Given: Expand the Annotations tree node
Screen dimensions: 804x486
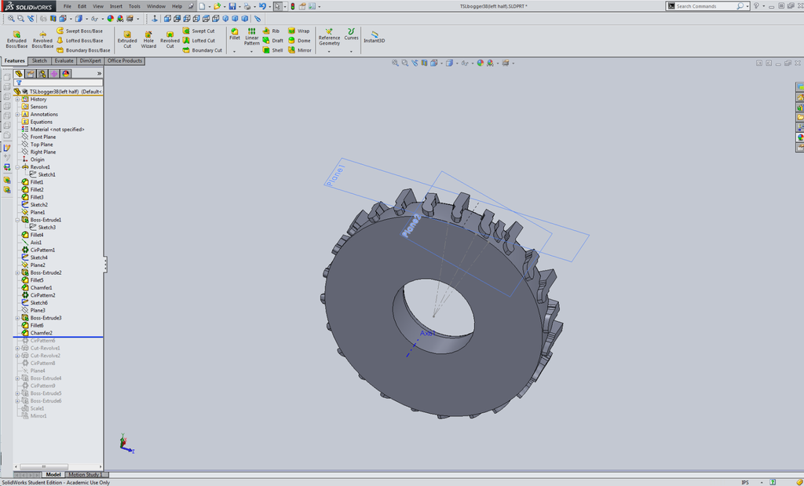Looking at the screenshot, I should tap(17, 115).
